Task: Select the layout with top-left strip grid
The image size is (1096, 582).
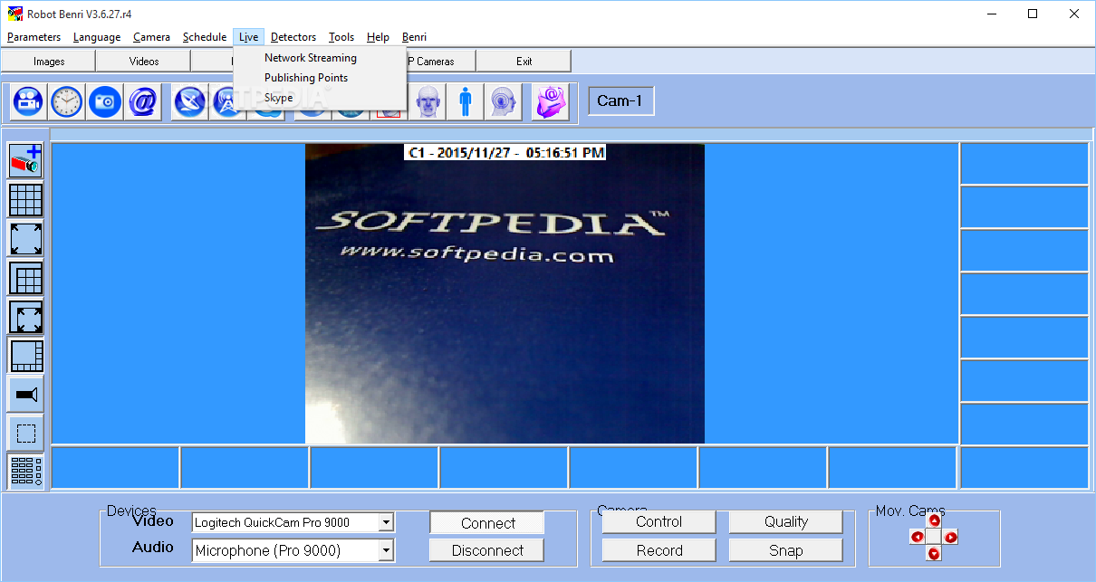Action: [x=26, y=278]
